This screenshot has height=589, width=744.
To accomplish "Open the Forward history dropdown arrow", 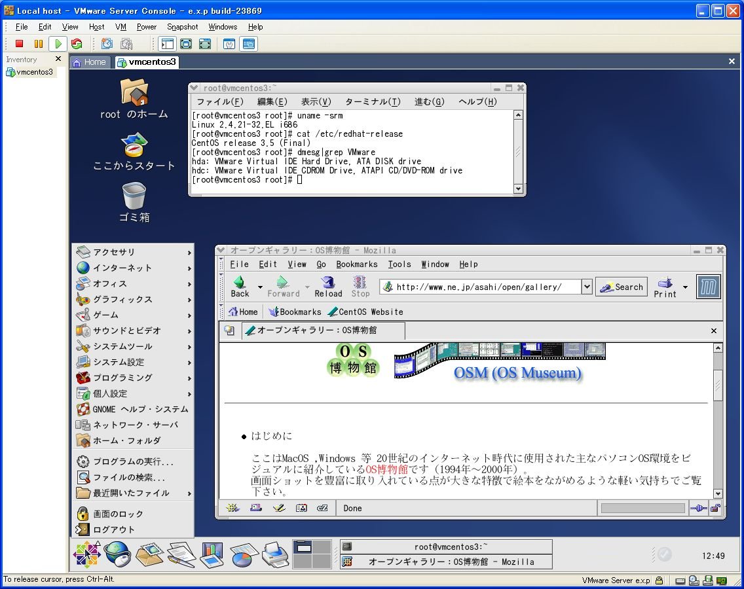I will 307,287.
